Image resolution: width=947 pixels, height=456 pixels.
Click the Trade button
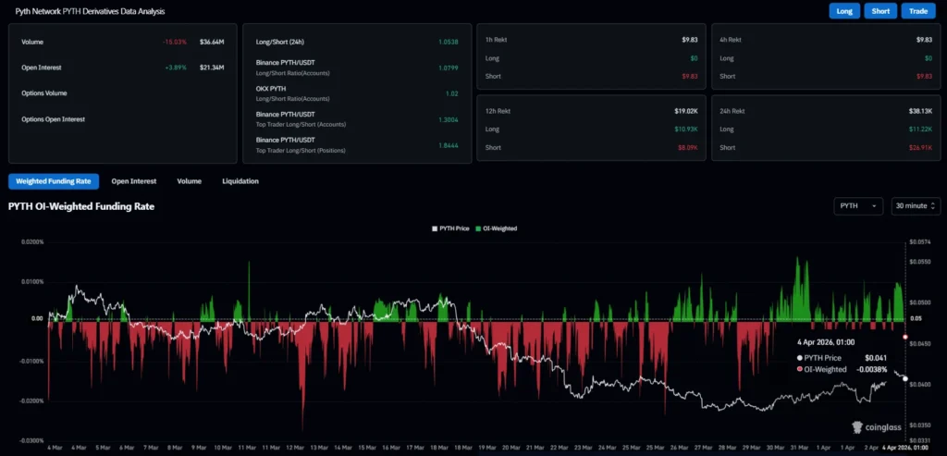click(x=918, y=11)
